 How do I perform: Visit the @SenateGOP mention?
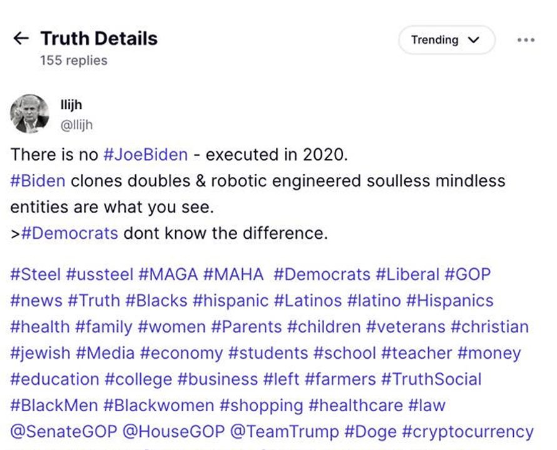click(64, 432)
